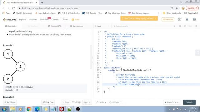Click the editor curly braces icon

click(x=180, y=26)
